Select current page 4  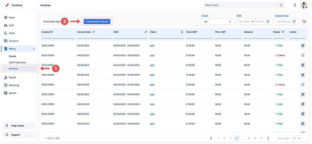(x=237, y=138)
